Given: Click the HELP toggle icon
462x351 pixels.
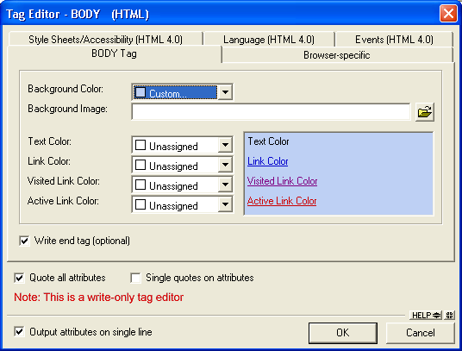Looking at the screenshot, I should (x=426, y=316).
